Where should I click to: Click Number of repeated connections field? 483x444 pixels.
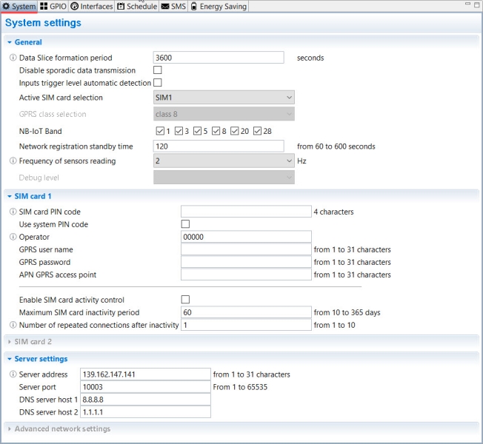click(246, 325)
